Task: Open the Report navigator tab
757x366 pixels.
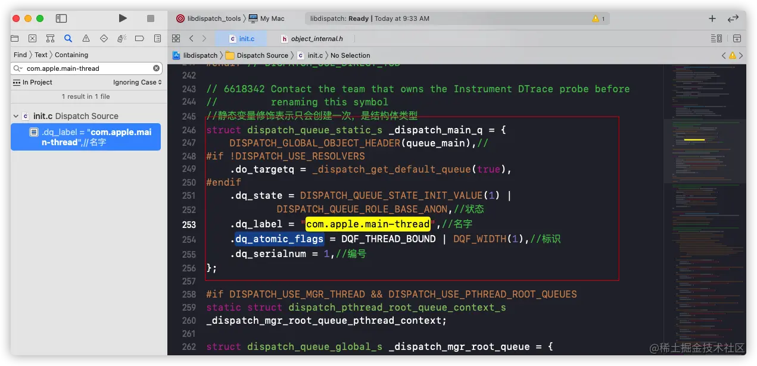Action: 157,38
